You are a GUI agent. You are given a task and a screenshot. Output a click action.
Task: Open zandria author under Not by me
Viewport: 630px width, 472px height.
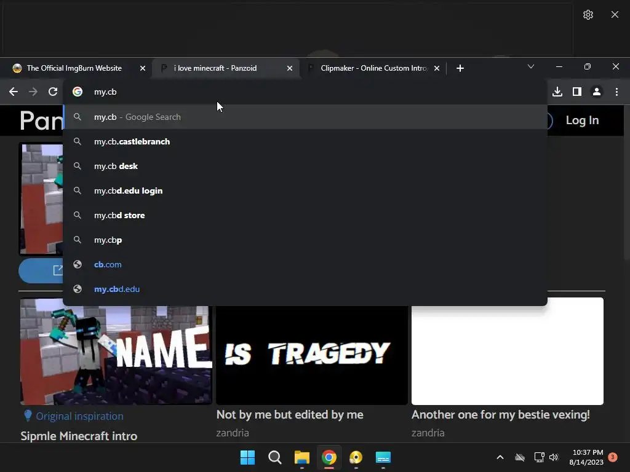(x=233, y=433)
